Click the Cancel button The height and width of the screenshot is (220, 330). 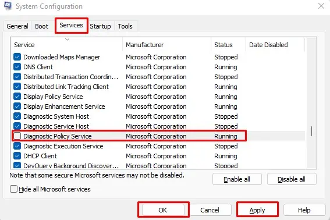pos(210,210)
